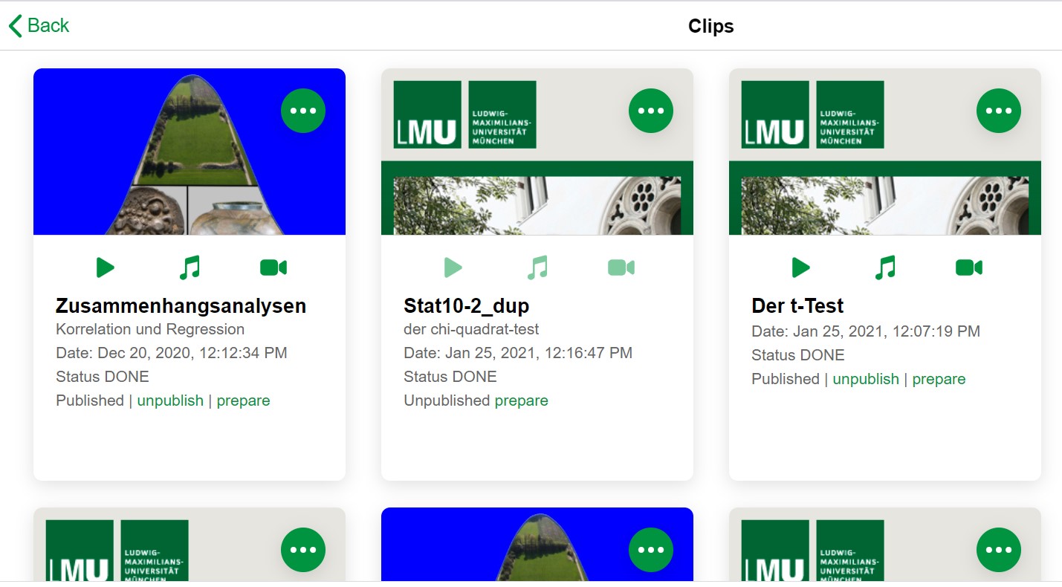Open more options on Zusammenhangsanalysen card
This screenshot has width=1062, height=587.
(303, 111)
